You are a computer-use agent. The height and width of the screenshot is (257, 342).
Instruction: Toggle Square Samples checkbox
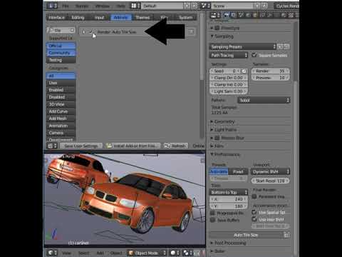tap(254, 55)
